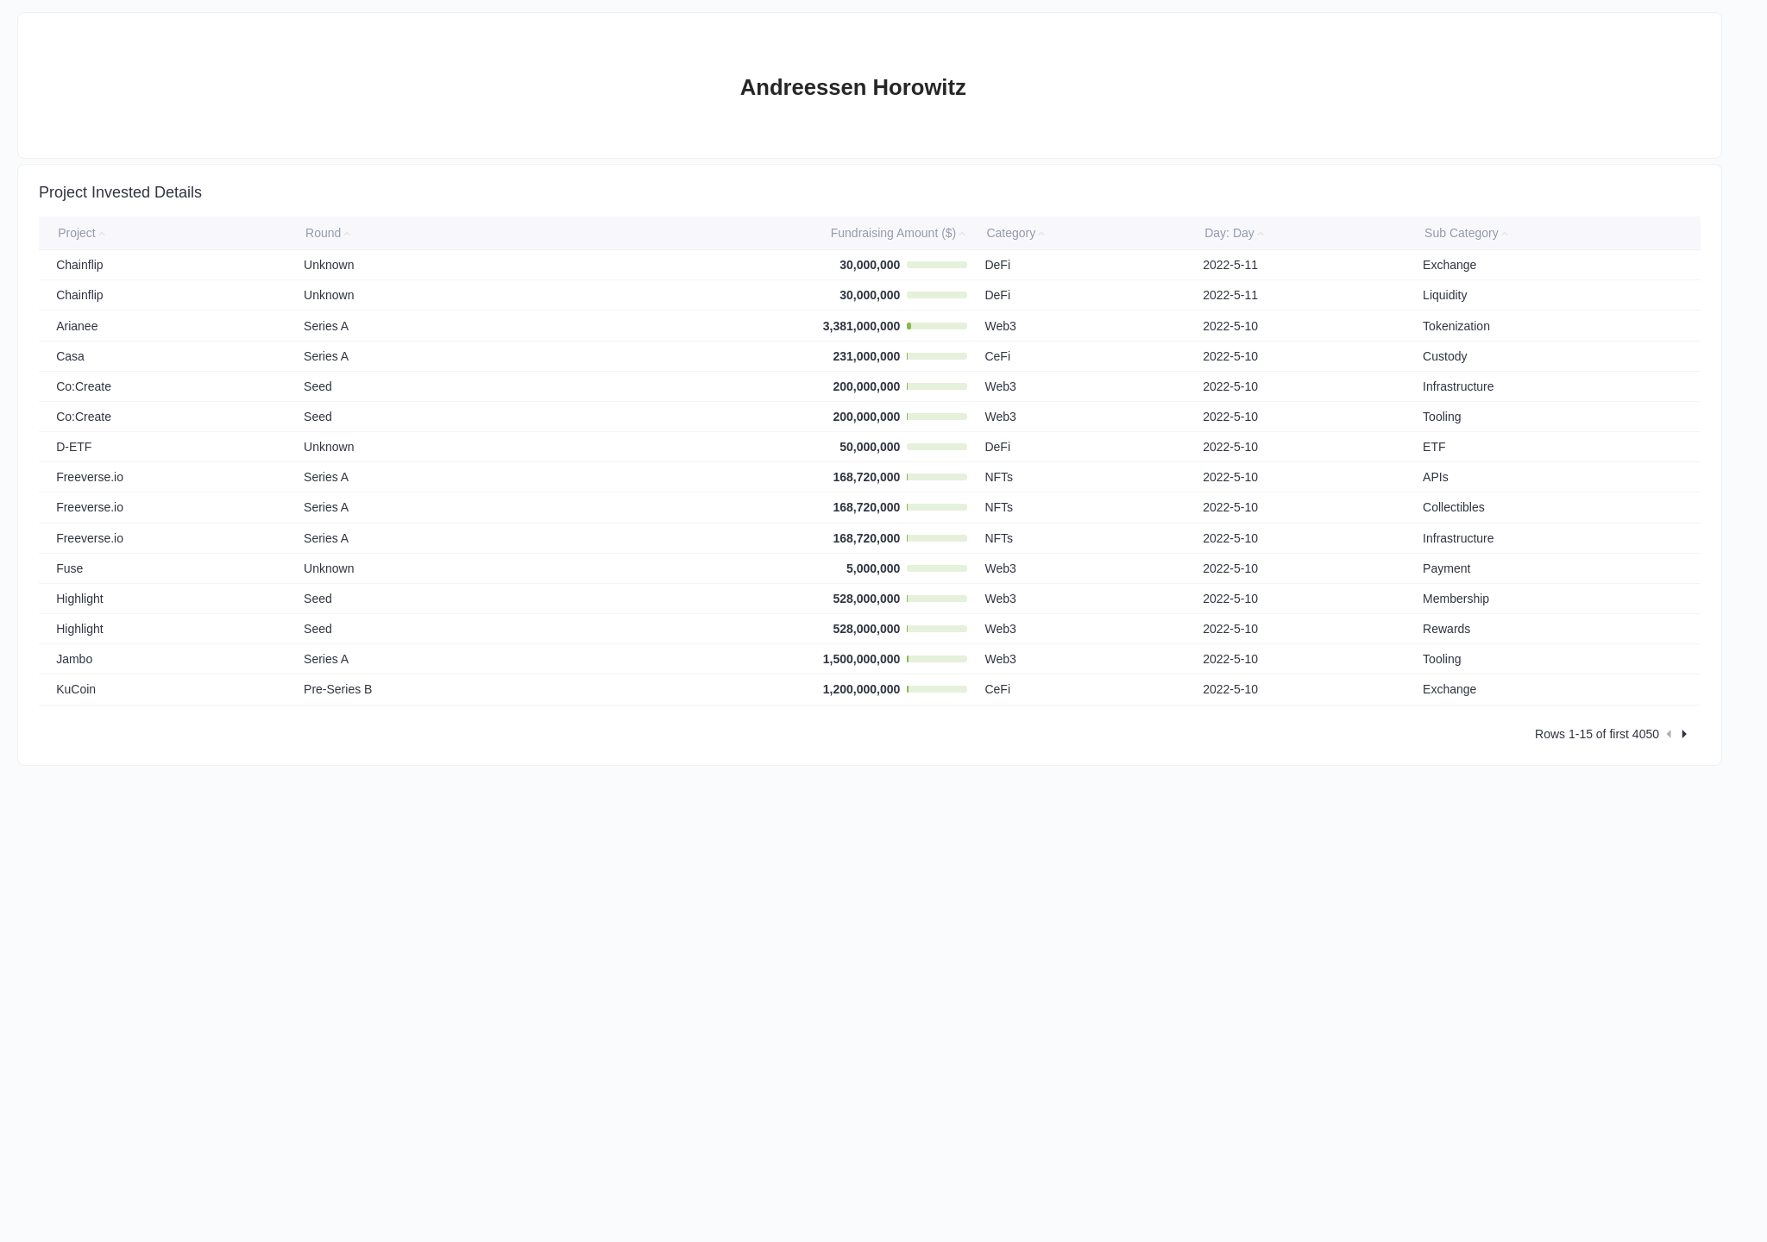Click the progress bar beside Jambo's amount
The width and height of the screenshot is (1767, 1242).
(x=936, y=659)
